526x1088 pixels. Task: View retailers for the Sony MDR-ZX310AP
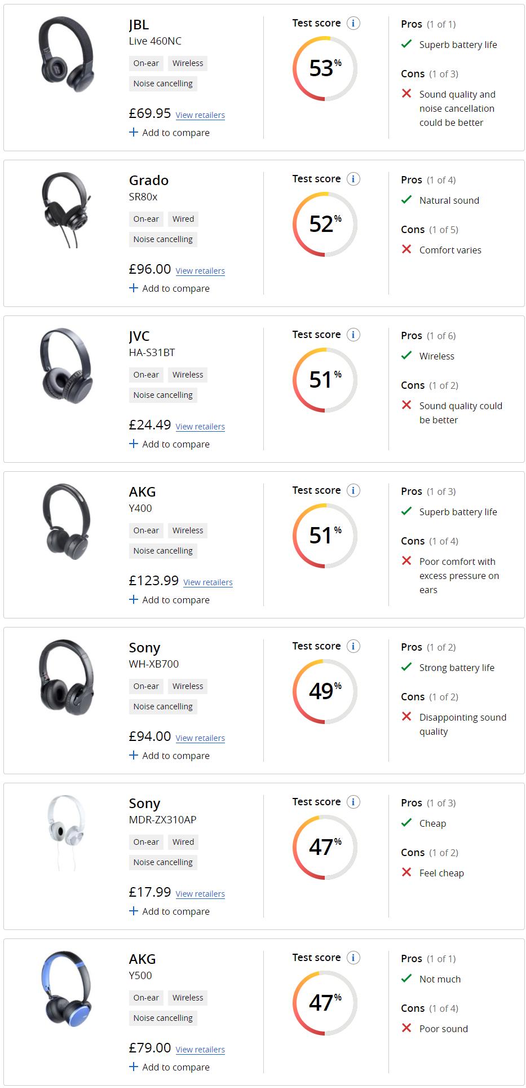click(x=200, y=894)
